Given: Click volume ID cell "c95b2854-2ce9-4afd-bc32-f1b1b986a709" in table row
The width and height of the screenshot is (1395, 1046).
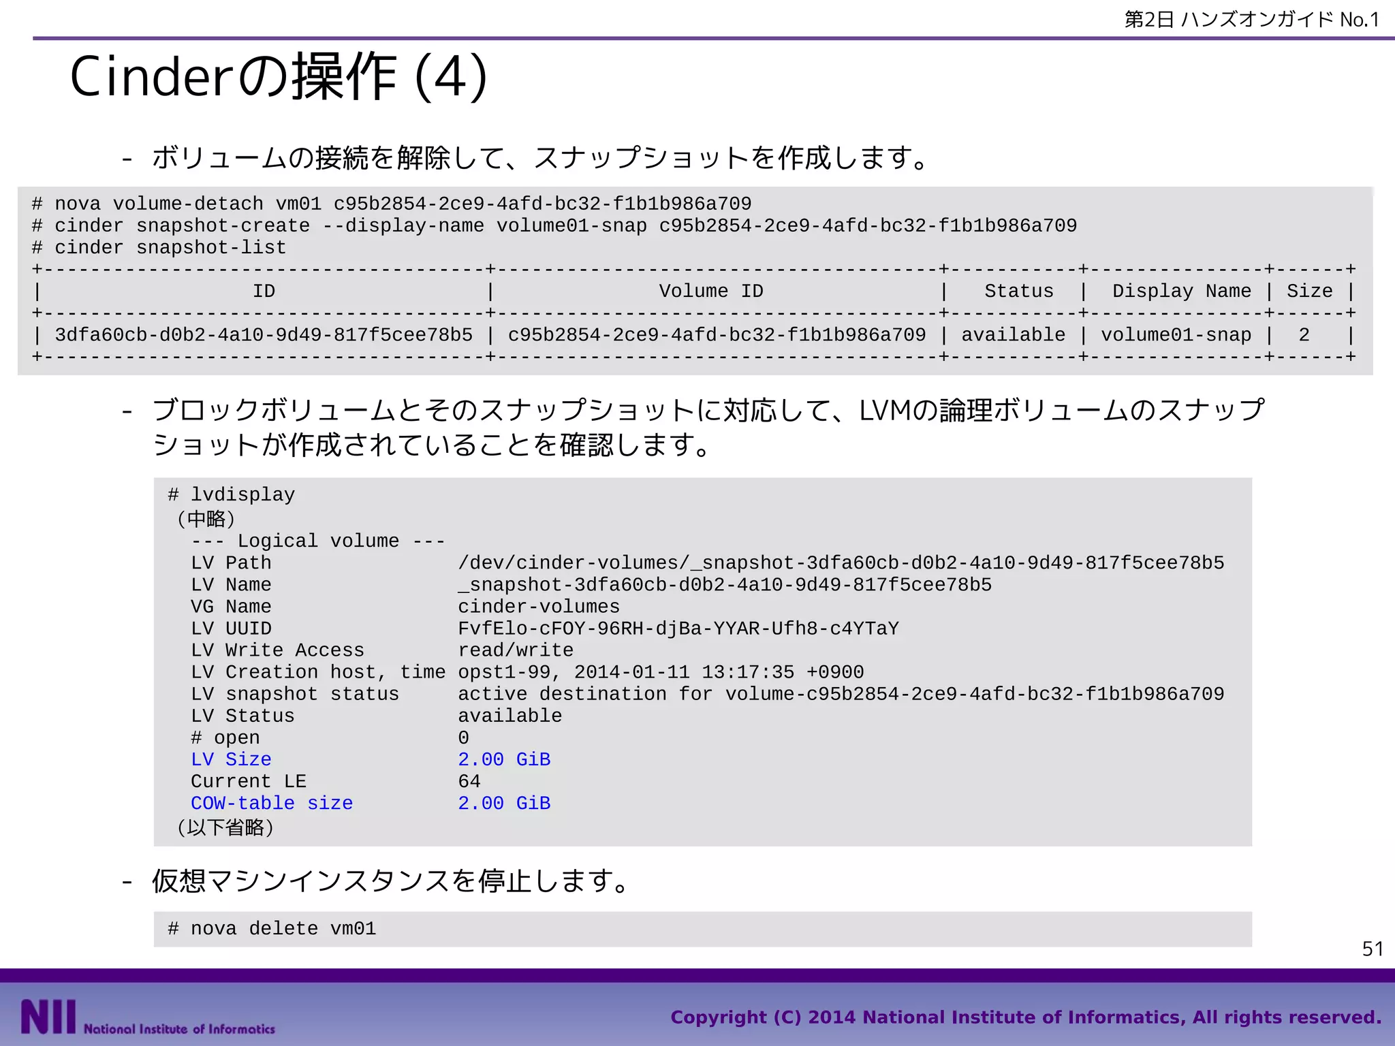Looking at the screenshot, I should coord(717,334).
